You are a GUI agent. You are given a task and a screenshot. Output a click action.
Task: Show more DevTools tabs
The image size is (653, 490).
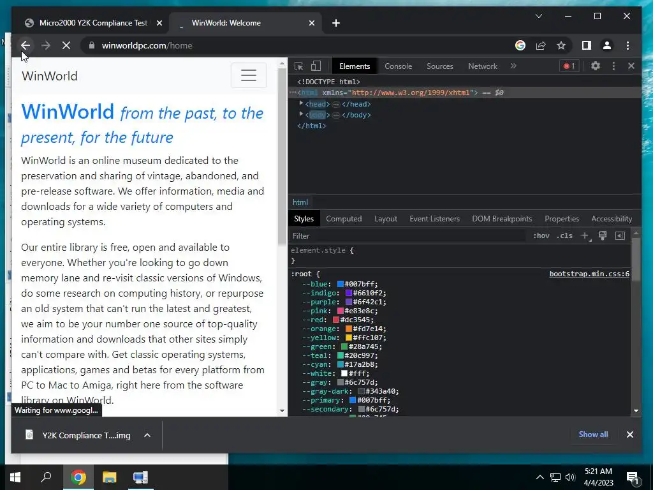[513, 66]
